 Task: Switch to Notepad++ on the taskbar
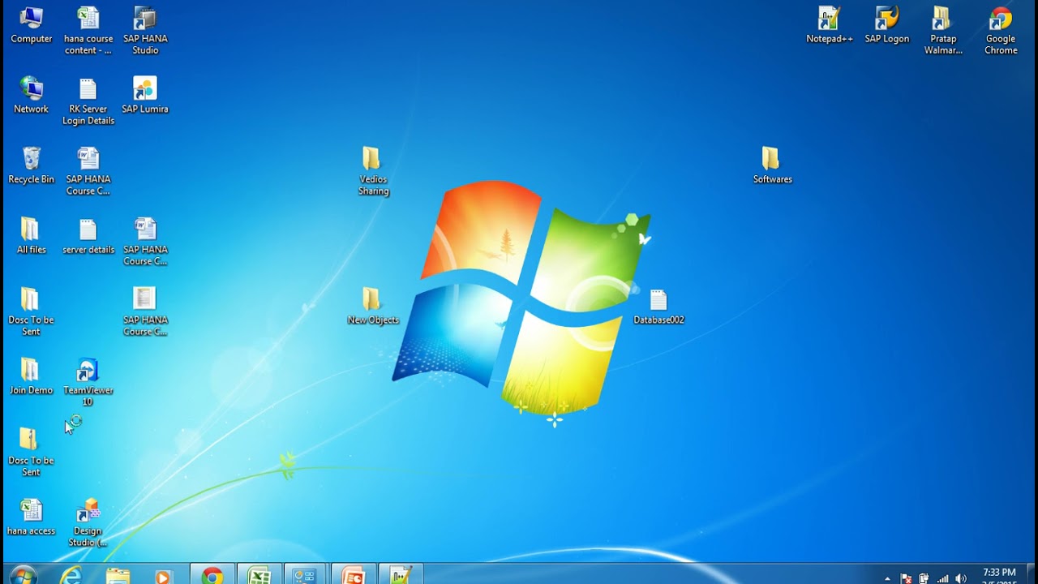coord(401,574)
